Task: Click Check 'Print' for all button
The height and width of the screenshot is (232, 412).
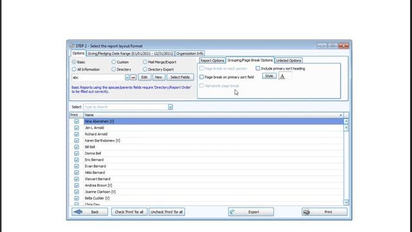Action: (129, 212)
